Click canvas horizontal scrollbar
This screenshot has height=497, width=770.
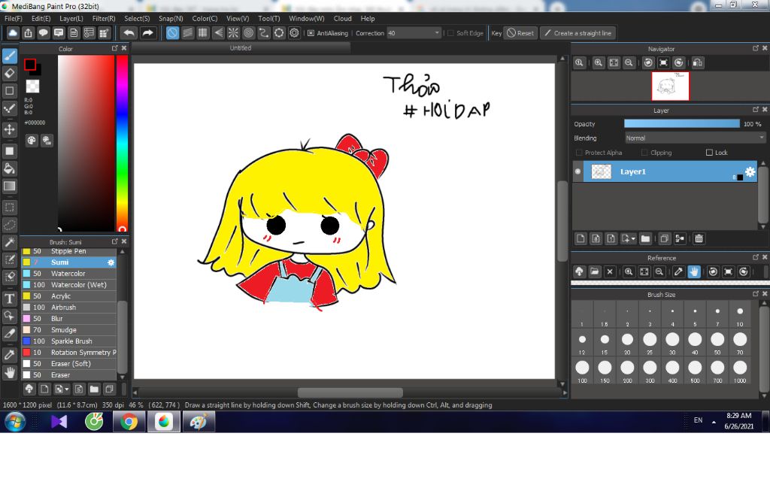click(350, 393)
